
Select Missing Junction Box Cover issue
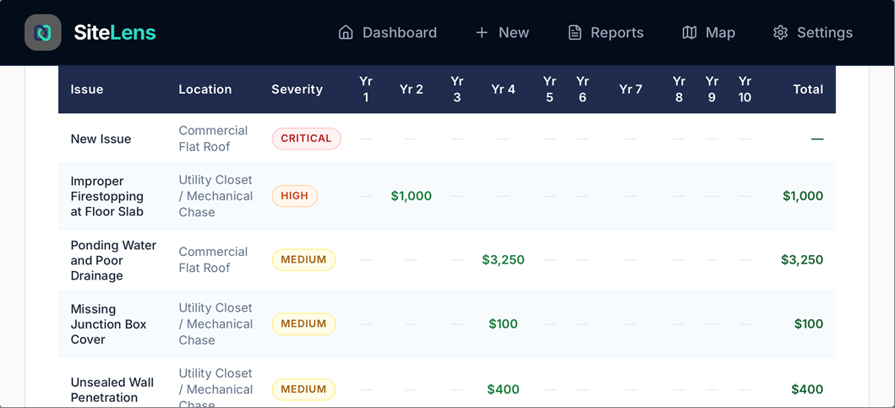(x=108, y=324)
